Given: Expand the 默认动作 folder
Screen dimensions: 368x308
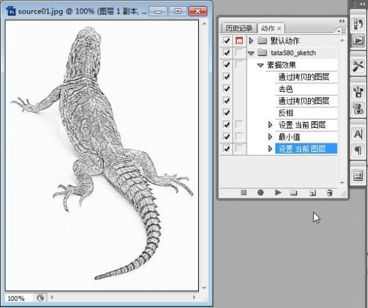Looking at the screenshot, I should 251,40.
